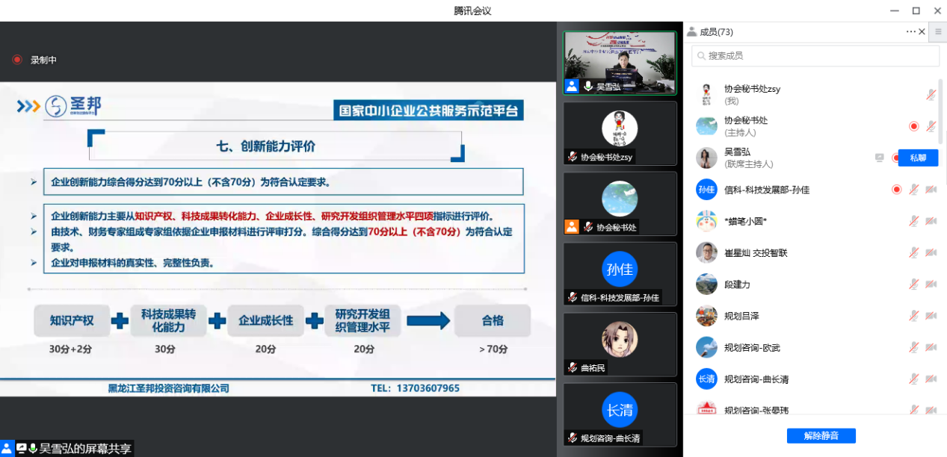Toggle camera-off icon for 信科-科技发展部-孙佳
Screen dimensions: 947x457
tap(931, 190)
